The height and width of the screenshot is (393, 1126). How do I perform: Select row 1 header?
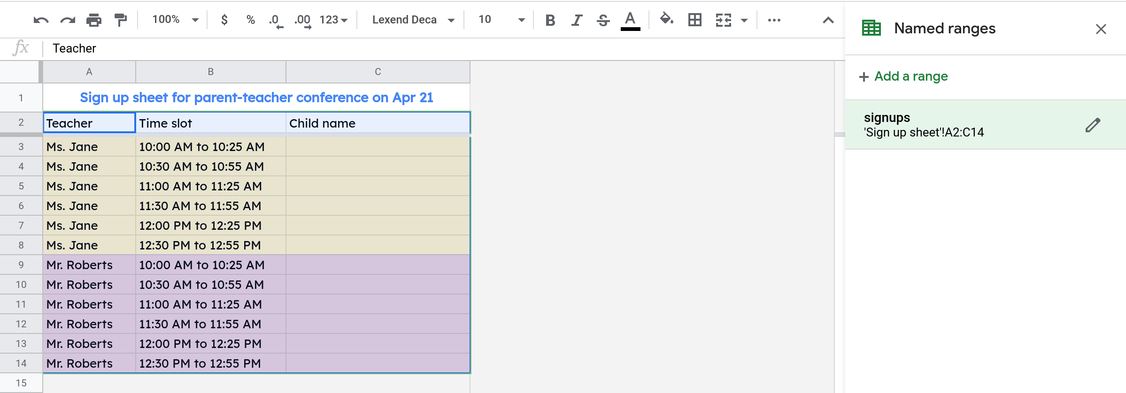tap(21, 98)
